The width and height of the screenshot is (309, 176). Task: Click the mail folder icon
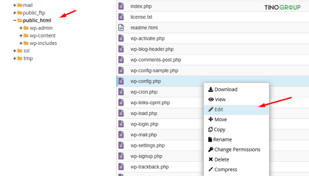(x=19, y=5)
